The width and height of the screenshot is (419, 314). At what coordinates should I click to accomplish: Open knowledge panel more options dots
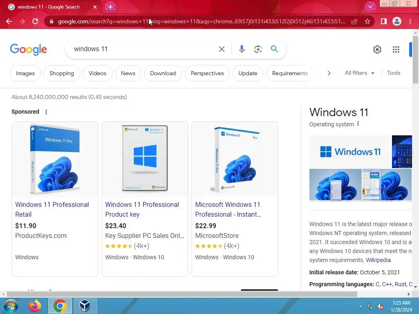(x=358, y=124)
